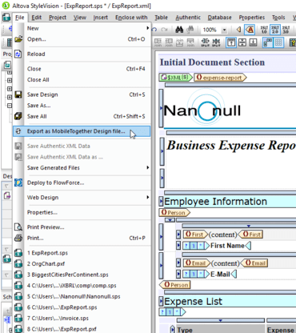Choose Save Design menu entry
Image resolution: width=296 pixels, height=333 pixels.
(82, 94)
